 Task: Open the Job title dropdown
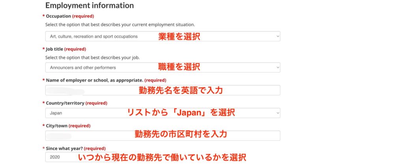pos(163,67)
